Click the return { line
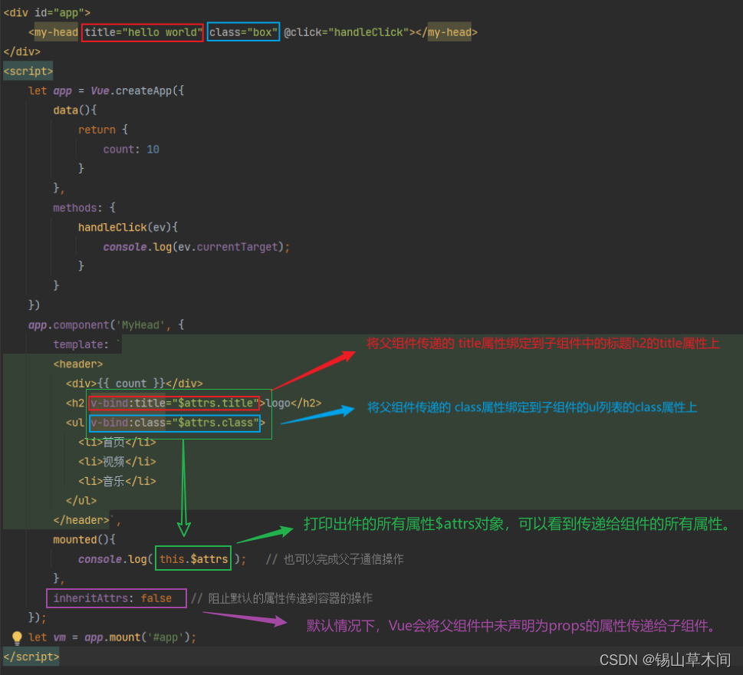The image size is (743, 675). coord(103,130)
